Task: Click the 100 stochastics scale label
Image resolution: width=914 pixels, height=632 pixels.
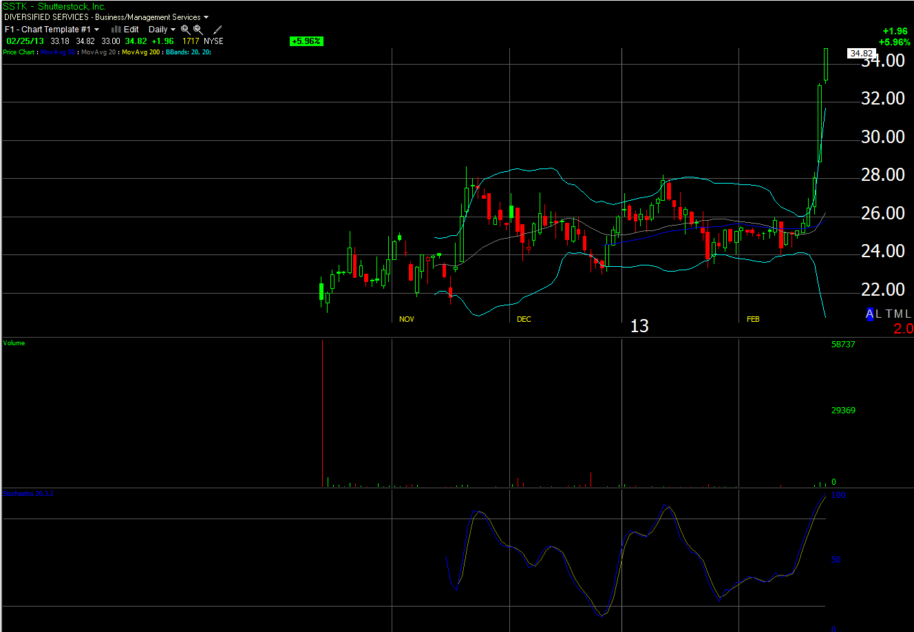Action: click(838, 494)
